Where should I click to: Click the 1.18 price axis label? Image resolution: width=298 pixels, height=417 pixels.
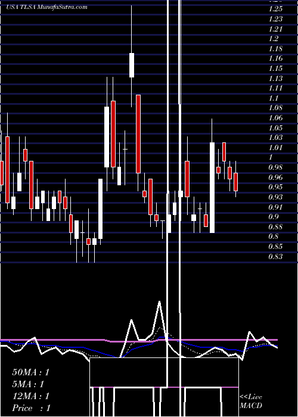coord(275,49)
